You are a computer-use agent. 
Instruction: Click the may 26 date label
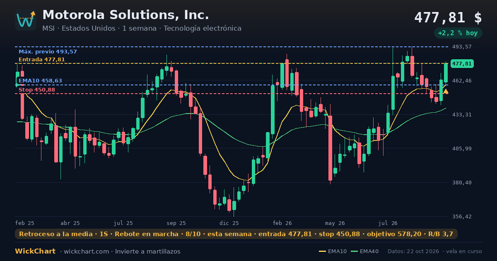335,223
